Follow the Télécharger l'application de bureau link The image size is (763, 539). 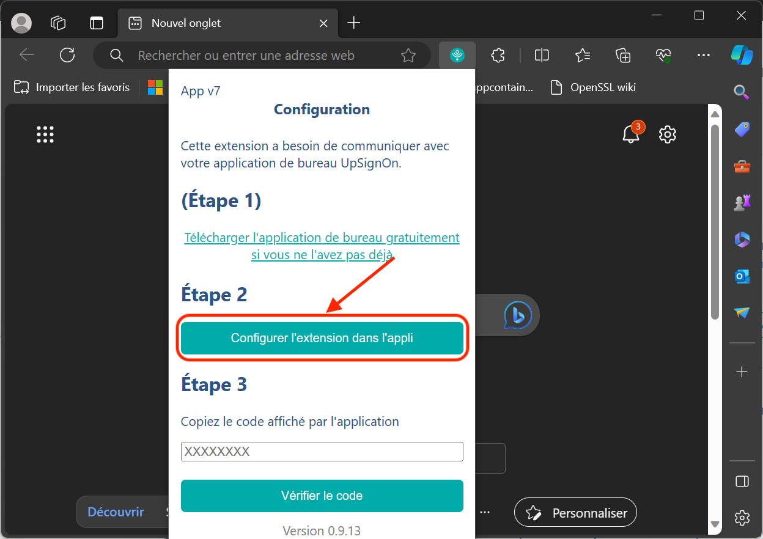point(322,246)
